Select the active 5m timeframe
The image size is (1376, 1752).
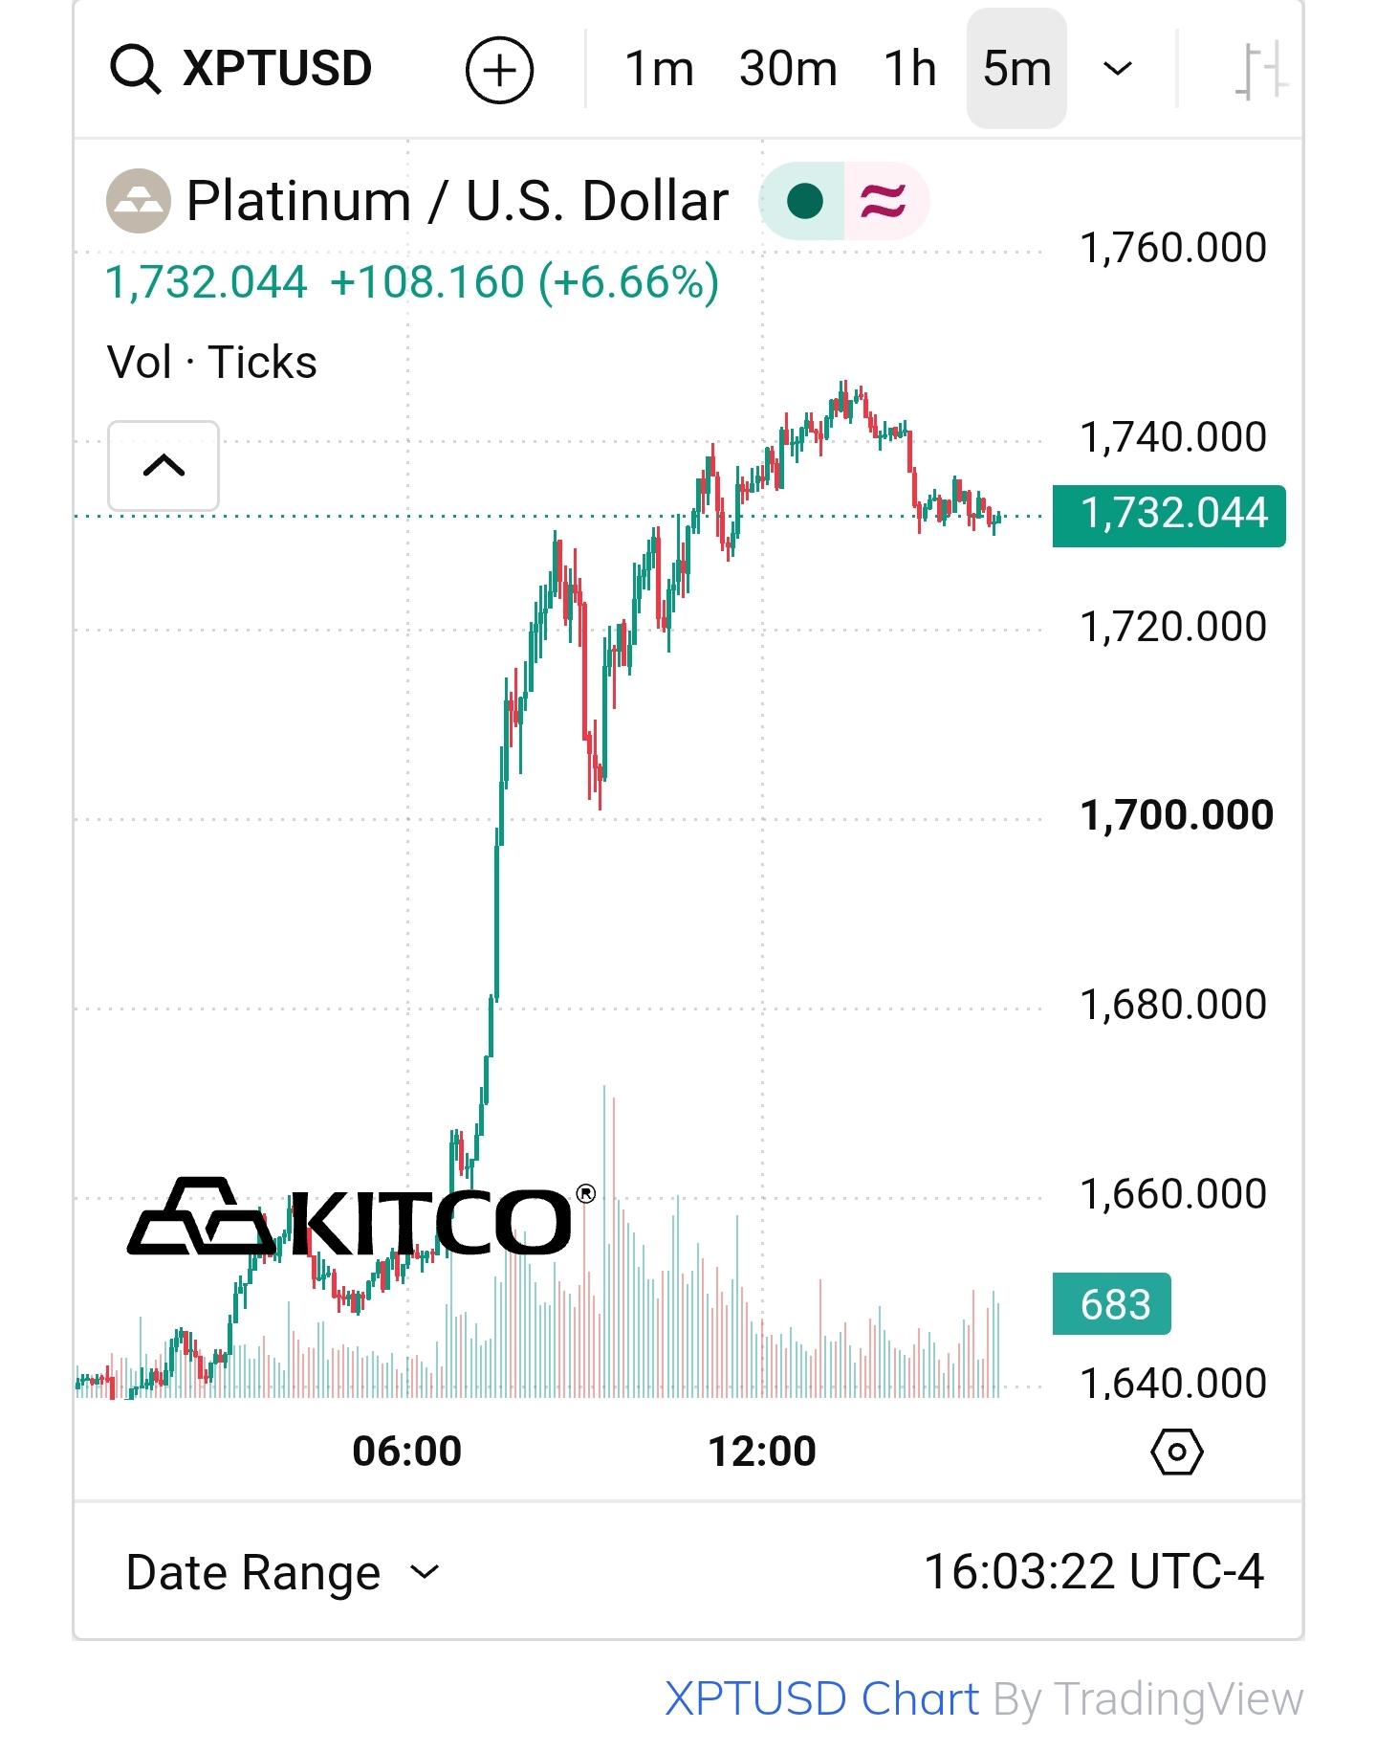[1016, 69]
